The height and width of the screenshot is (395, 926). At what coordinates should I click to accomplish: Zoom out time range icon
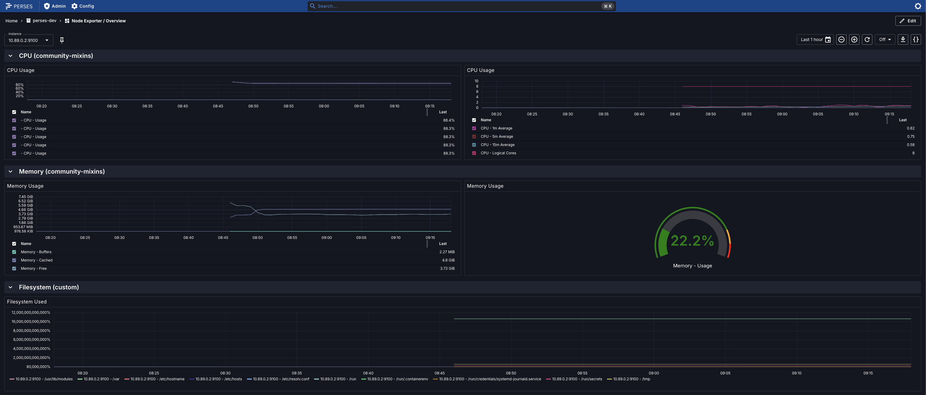pos(841,39)
